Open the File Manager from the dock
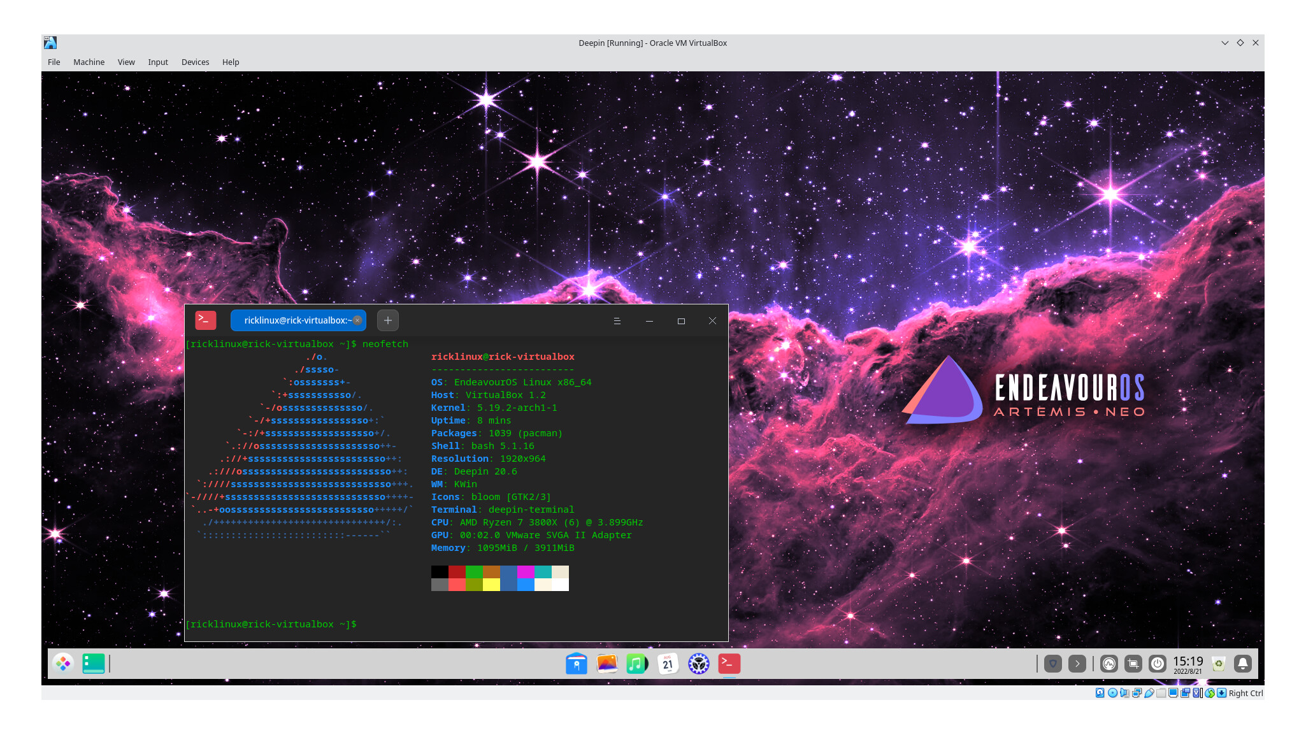The height and width of the screenshot is (749, 1306). [575, 664]
